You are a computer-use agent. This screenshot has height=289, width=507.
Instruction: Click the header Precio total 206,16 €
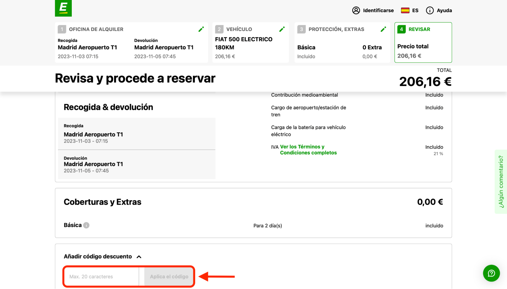coord(413,51)
